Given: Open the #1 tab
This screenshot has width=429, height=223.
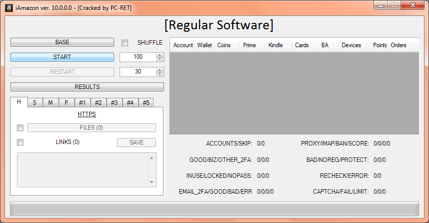Looking at the screenshot, I should pyautogui.click(x=82, y=103).
